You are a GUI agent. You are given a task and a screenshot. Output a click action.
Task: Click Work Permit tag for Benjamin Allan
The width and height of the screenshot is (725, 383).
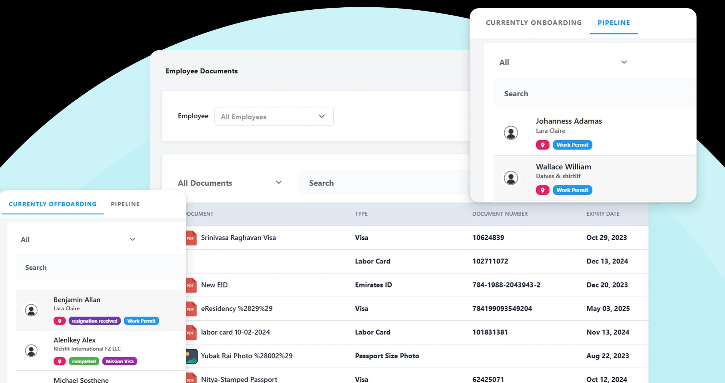click(141, 321)
